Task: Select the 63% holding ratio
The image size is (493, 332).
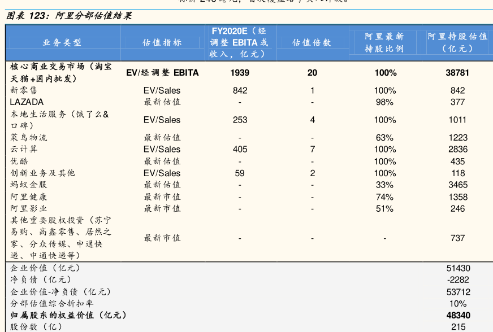Action: tap(384, 138)
